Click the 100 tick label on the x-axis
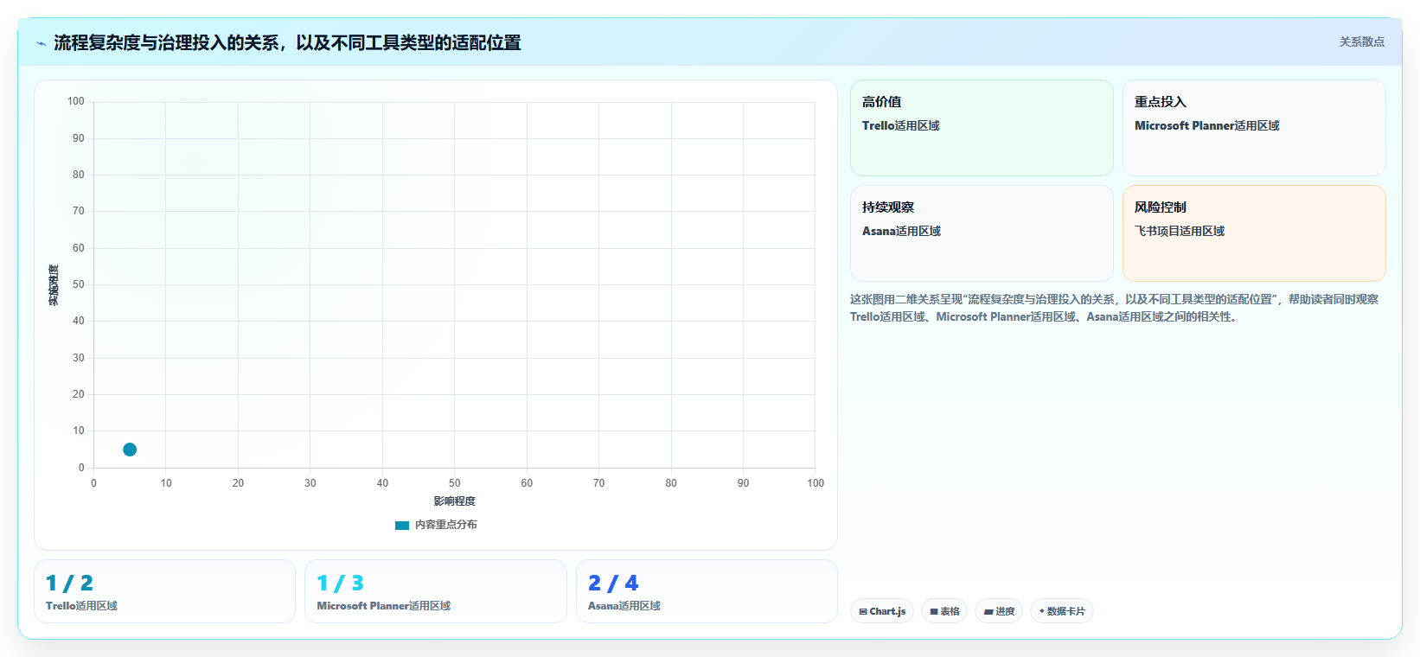 click(x=816, y=483)
